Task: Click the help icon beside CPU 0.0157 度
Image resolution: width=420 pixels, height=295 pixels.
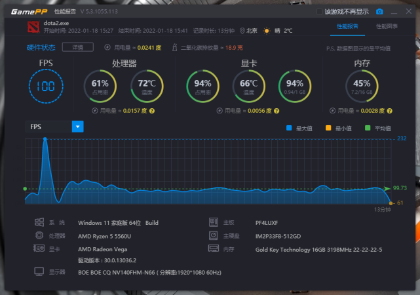Action: (x=152, y=111)
